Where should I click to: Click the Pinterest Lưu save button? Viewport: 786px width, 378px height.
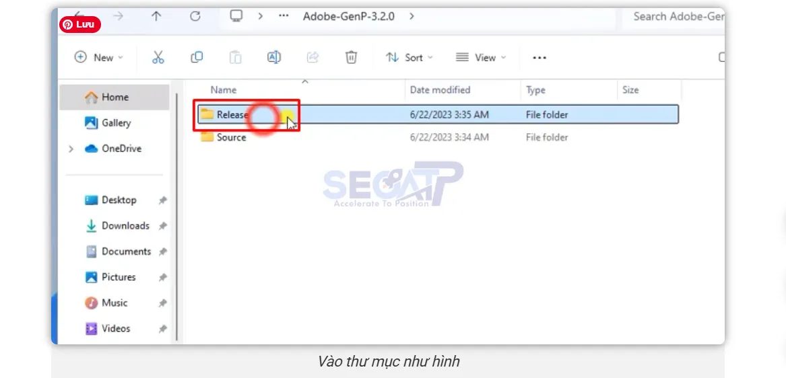[80, 24]
